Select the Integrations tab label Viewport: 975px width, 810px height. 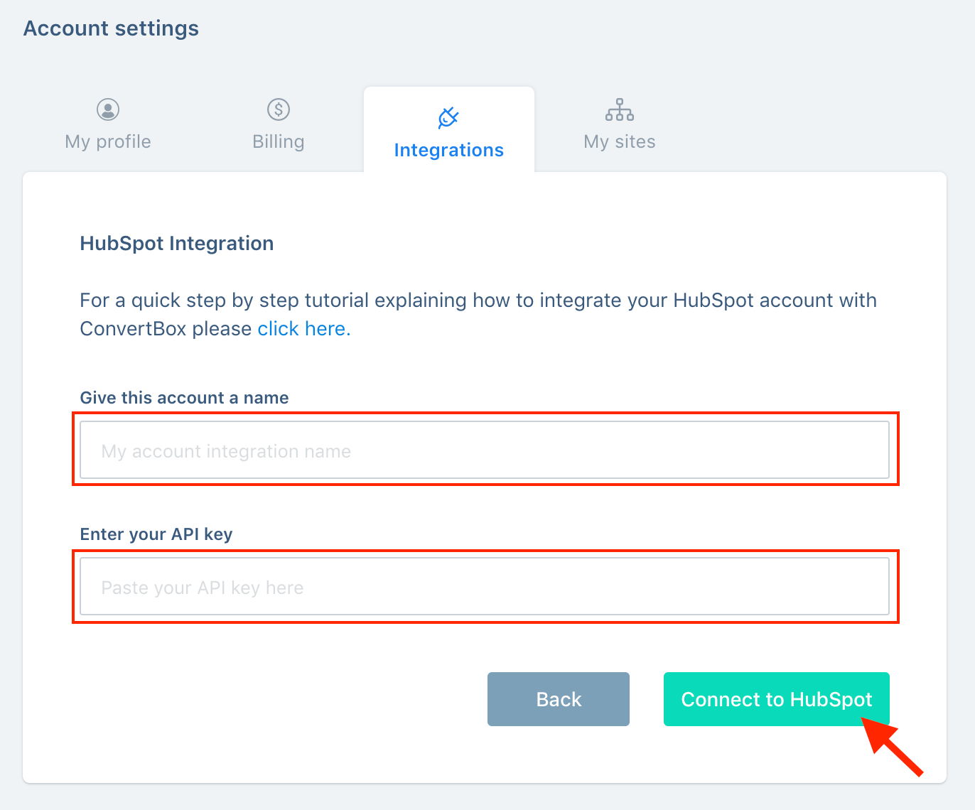pos(449,150)
